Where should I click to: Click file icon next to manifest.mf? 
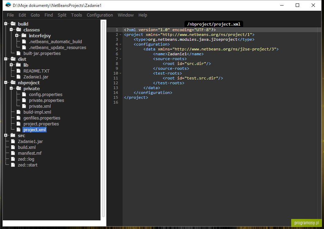click(x=13, y=153)
